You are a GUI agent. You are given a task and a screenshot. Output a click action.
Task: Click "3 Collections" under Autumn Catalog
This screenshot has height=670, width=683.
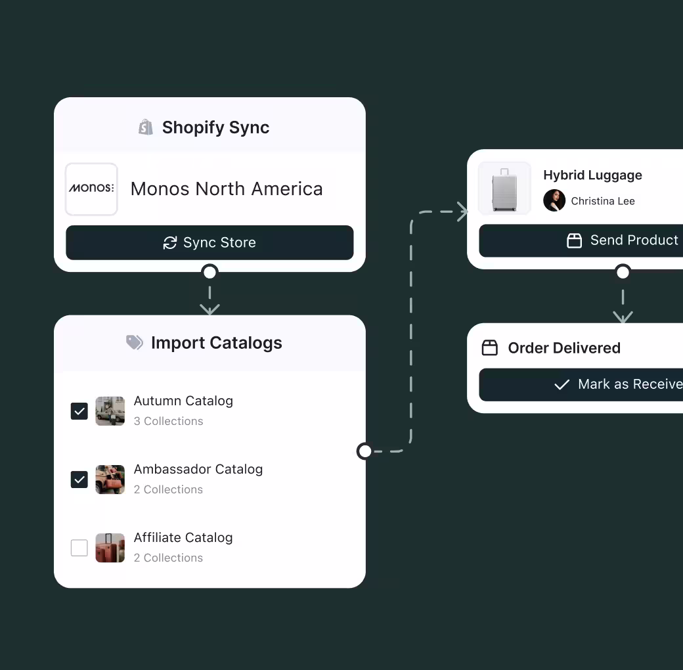[x=169, y=421]
